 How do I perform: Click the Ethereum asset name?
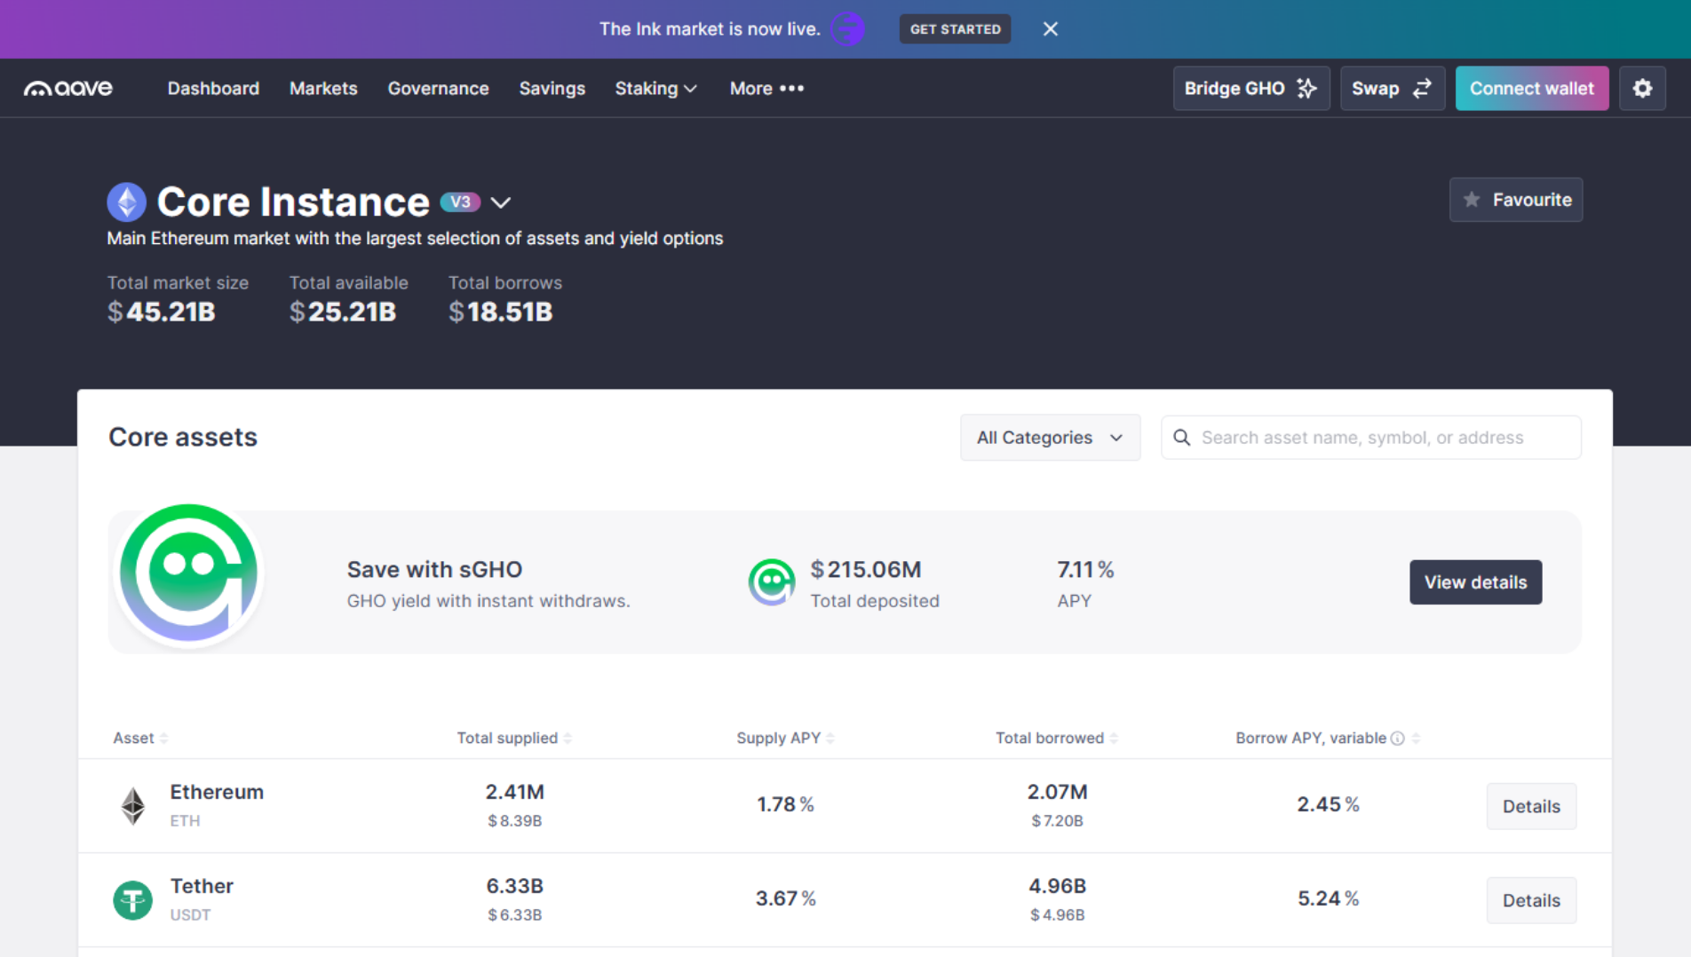tap(217, 792)
